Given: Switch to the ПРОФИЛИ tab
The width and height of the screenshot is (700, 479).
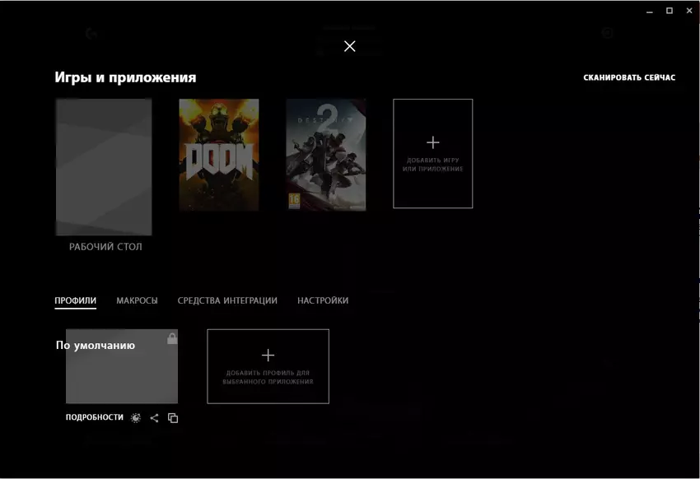Looking at the screenshot, I should point(75,300).
